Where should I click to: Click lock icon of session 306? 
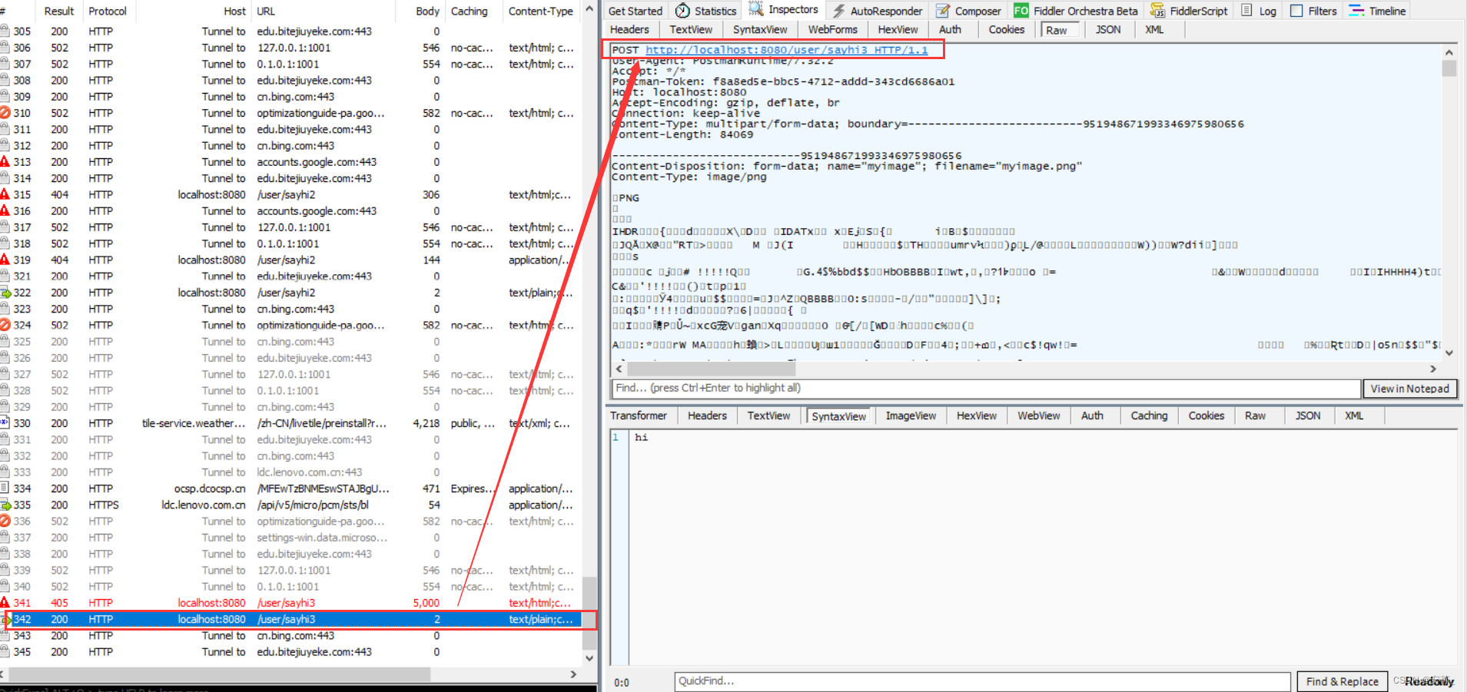point(5,48)
